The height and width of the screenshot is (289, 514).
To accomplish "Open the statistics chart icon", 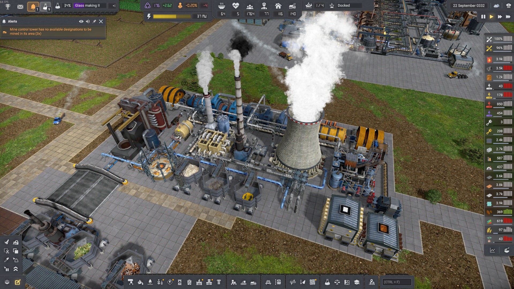I will (x=492, y=250).
